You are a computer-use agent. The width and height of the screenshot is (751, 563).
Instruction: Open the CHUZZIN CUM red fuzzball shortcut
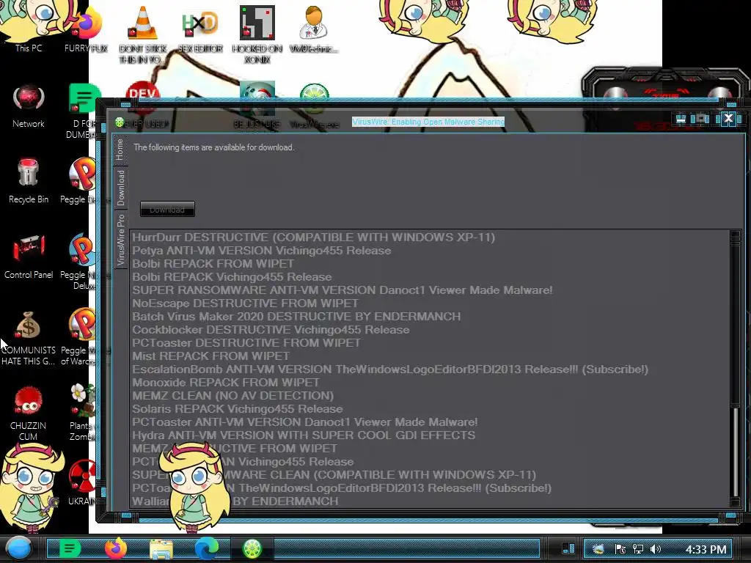29,413
